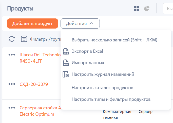Open the Фильтры/группы panel icon
173x123 pixels.
24,39
